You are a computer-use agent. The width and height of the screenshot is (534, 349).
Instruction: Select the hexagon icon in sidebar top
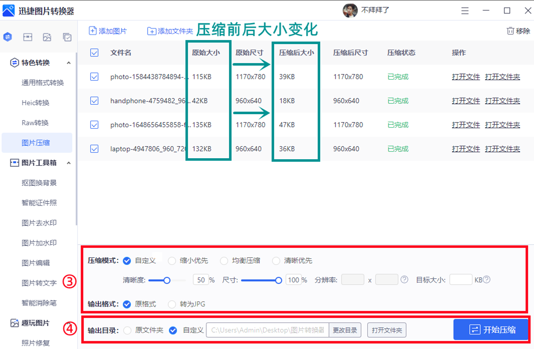point(8,37)
